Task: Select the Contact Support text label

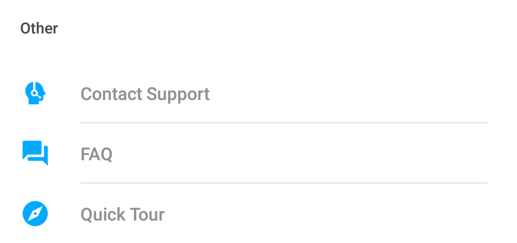Action: coord(145,94)
